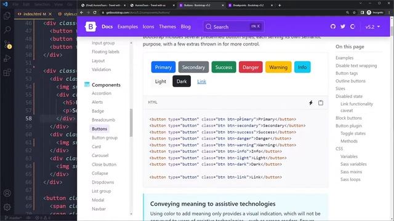Open VS Code Source Control view
Viewport: 394px width, 221px height.
(7, 44)
